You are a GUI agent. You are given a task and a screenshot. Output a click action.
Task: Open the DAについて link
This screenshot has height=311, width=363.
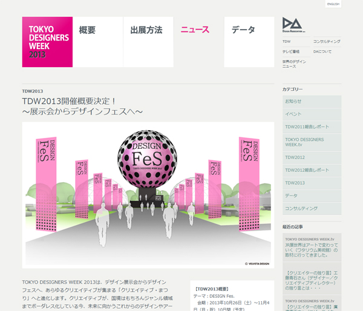[x=322, y=51]
